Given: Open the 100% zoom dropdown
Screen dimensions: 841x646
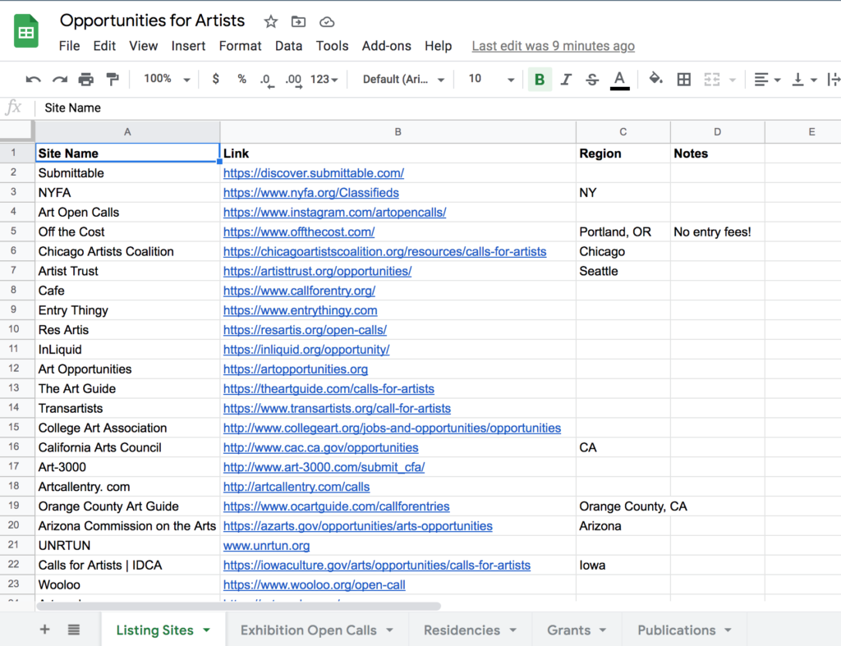Looking at the screenshot, I should click(x=167, y=80).
